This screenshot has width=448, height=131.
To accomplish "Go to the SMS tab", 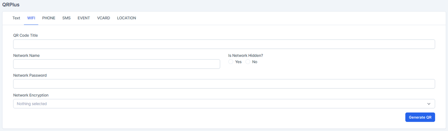I will pos(66,18).
